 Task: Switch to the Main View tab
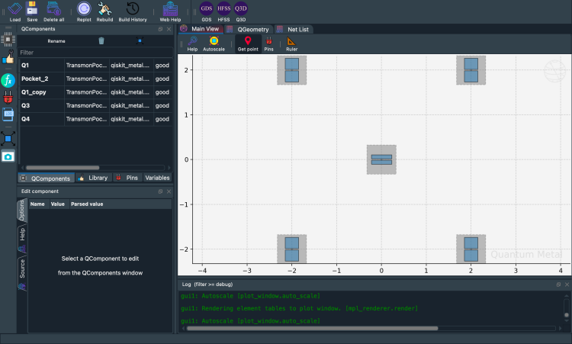201,29
